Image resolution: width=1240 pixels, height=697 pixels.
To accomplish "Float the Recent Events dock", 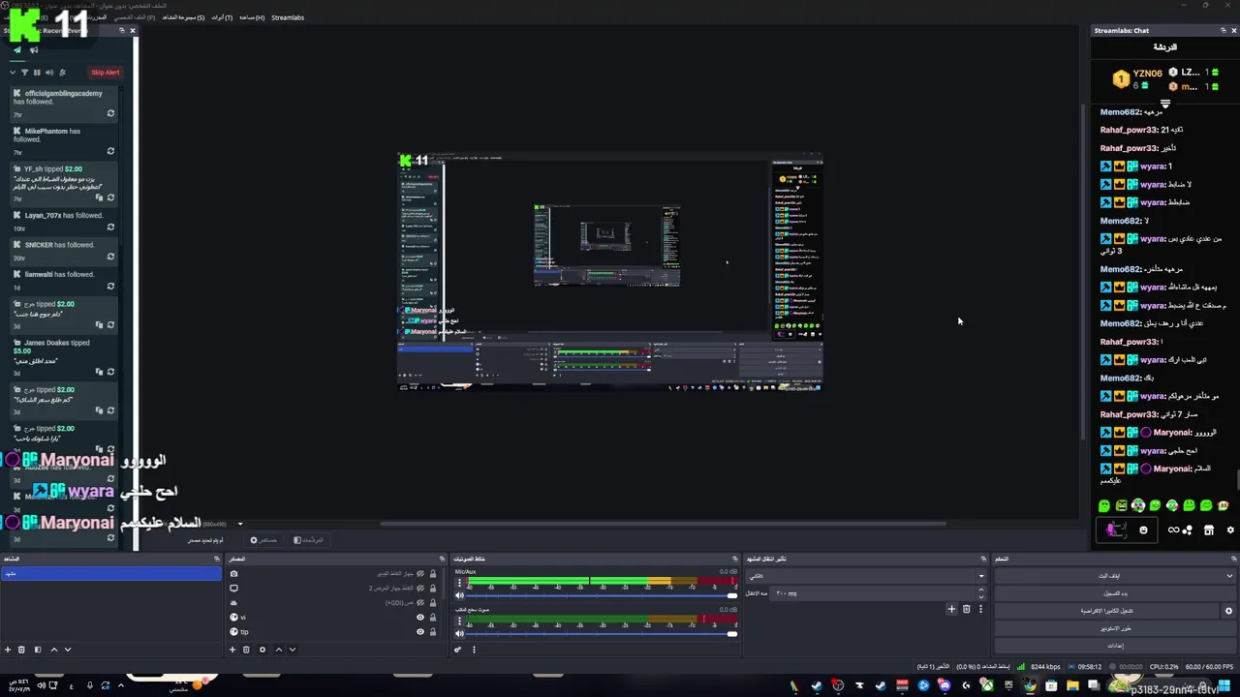I will click(122, 30).
